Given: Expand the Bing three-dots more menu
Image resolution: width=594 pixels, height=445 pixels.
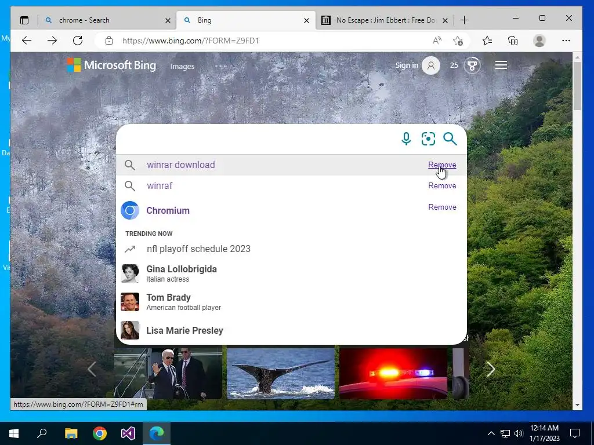Looking at the screenshot, I should [220, 66].
